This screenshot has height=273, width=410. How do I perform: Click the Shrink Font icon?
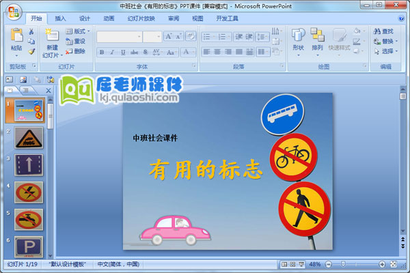(178, 36)
